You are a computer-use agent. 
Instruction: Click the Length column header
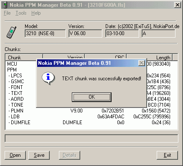(x=150, y=57)
